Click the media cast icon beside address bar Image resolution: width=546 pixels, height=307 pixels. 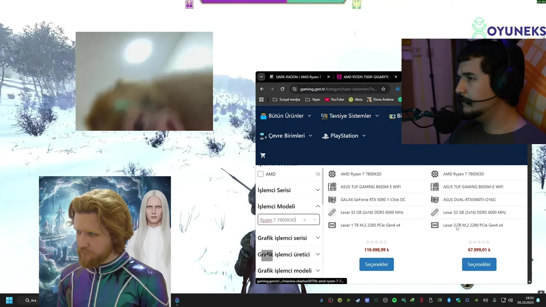point(397,89)
